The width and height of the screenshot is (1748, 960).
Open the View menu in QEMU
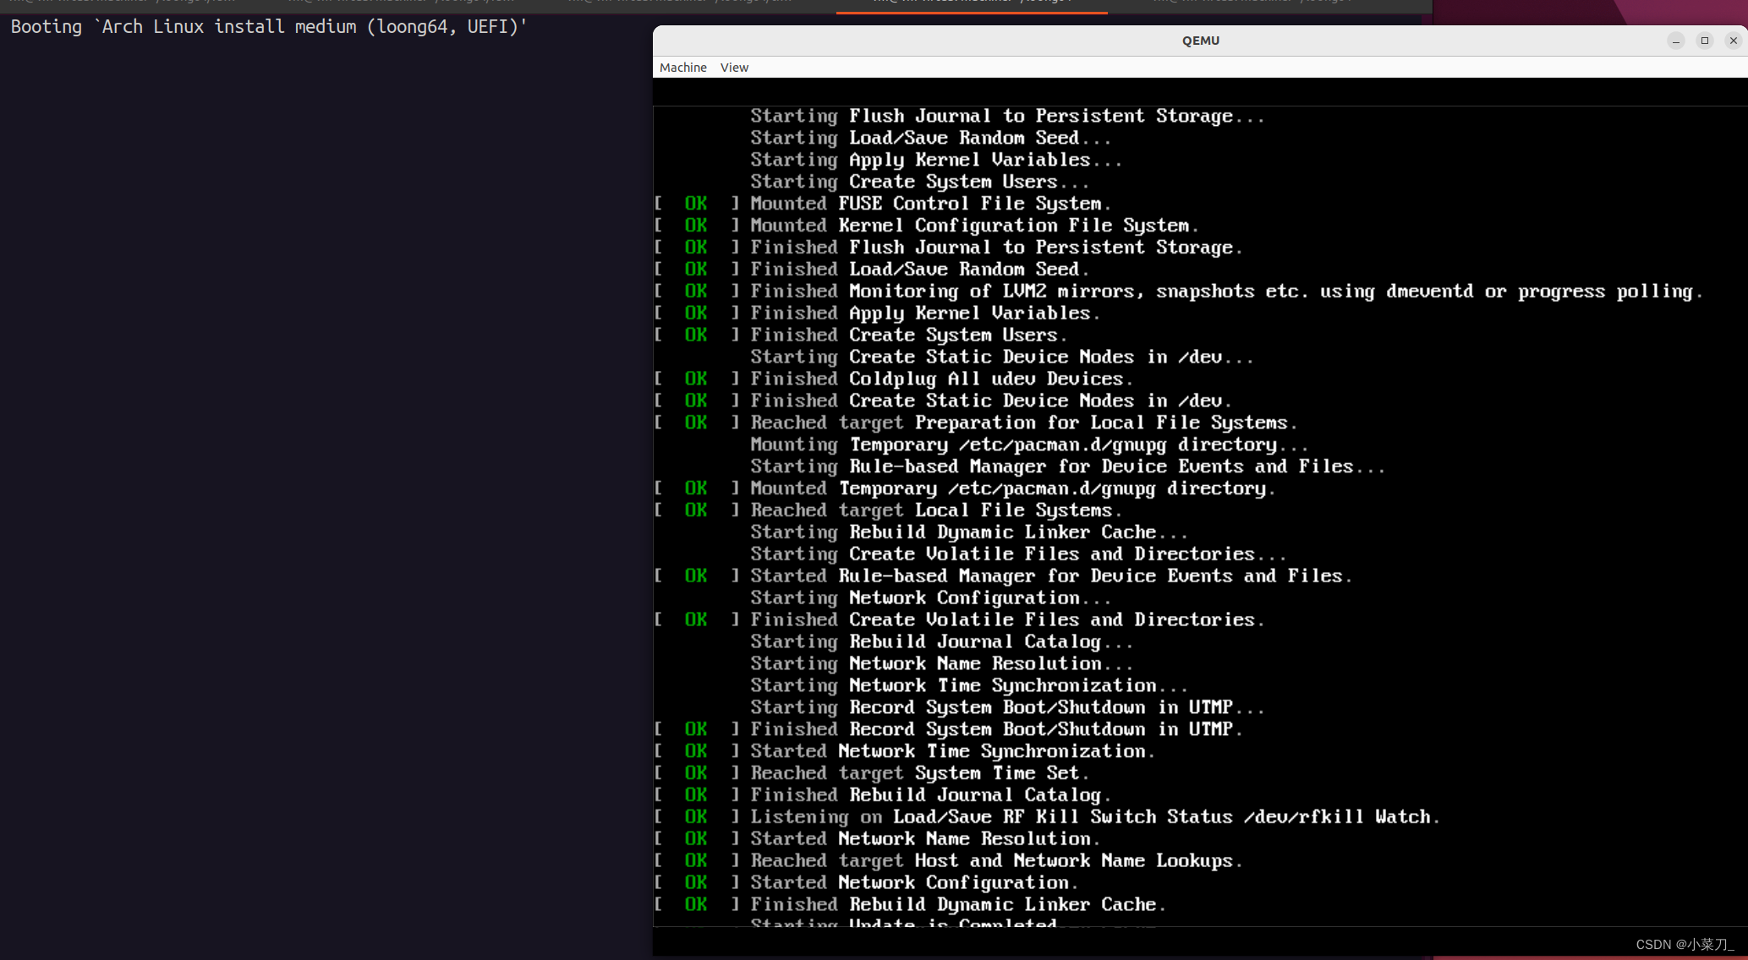[x=733, y=67]
